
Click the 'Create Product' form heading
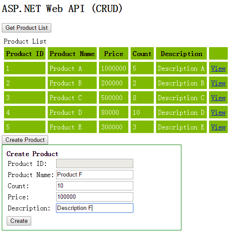pyautogui.click(x=32, y=154)
